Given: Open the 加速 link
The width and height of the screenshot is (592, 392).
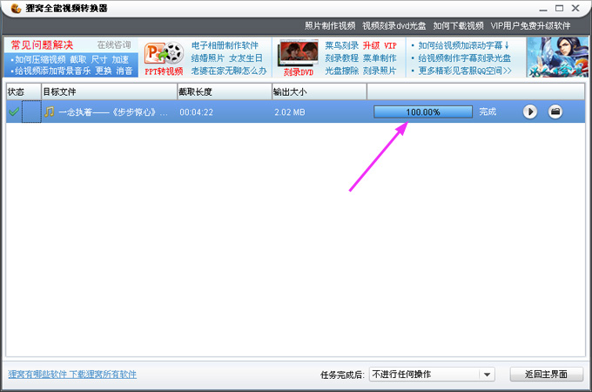Looking at the screenshot, I should coord(120,59).
